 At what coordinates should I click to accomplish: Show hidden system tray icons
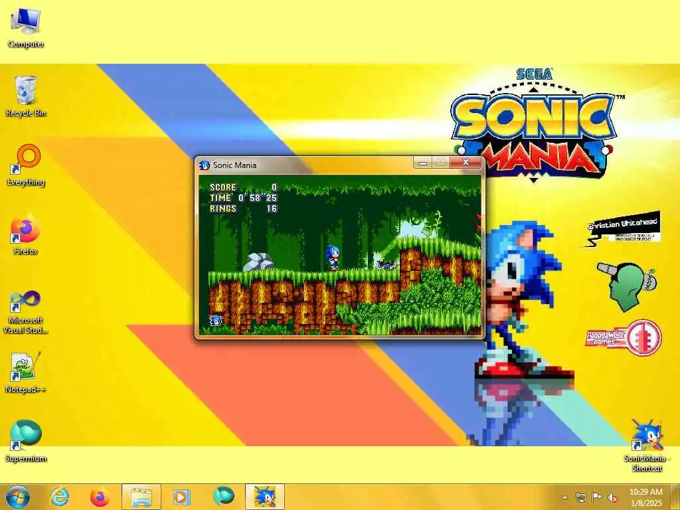pyautogui.click(x=564, y=497)
